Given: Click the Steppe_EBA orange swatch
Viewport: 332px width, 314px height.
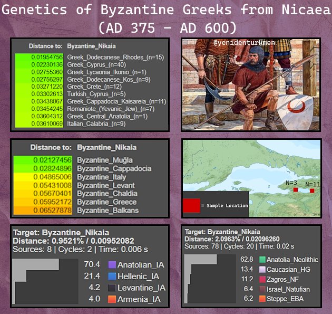Looking at the screenshot, I should tap(262, 299).
